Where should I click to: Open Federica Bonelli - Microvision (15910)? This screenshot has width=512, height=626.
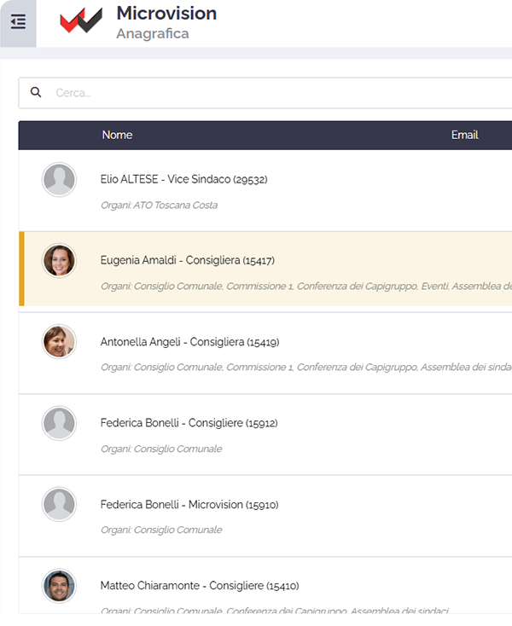pos(189,505)
